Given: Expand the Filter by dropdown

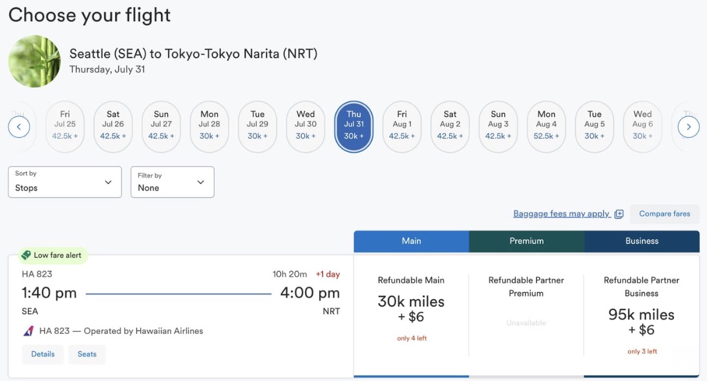Looking at the screenshot, I should click(x=172, y=182).
